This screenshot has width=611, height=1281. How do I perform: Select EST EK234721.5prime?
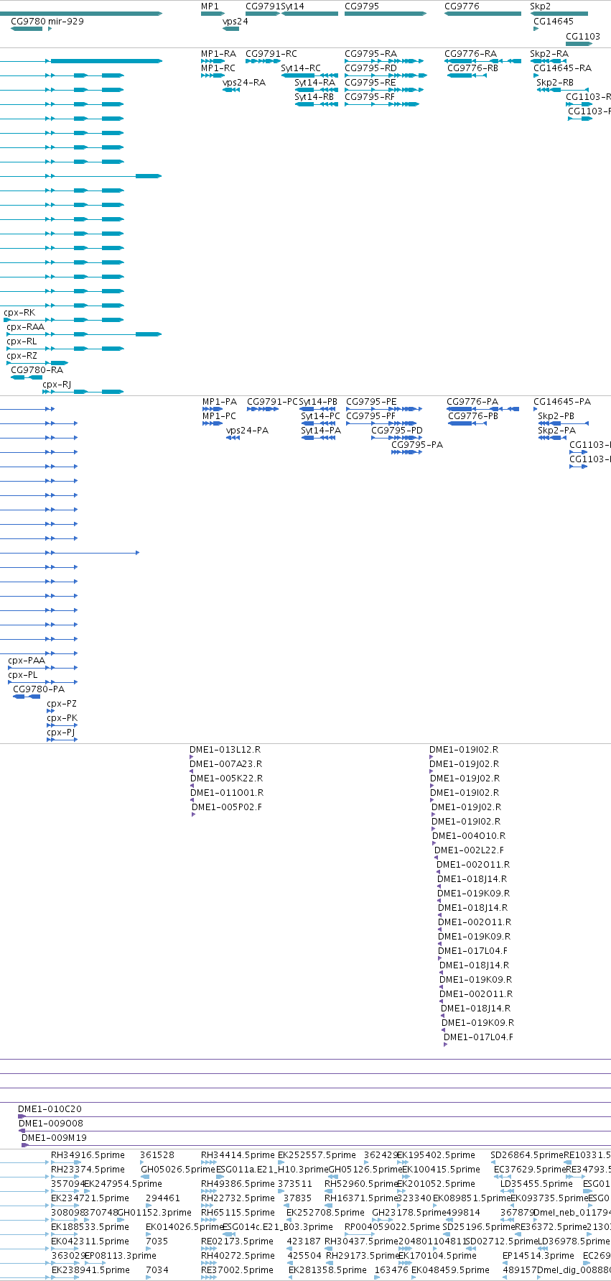90,1198
